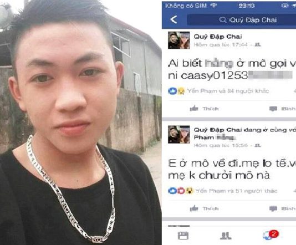The width and height of the screenshot is (296, 245).
Task: Tap Thích button under second post
Action: (204, 208)
